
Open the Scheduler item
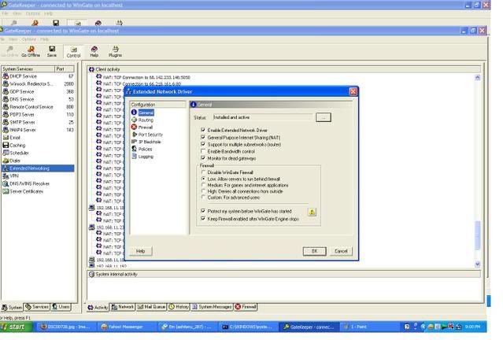(x=16, y=153)
